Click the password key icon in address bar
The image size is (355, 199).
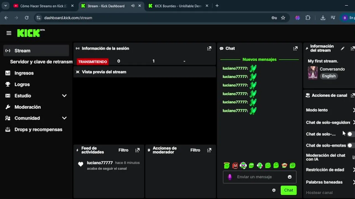pos(274,18)
